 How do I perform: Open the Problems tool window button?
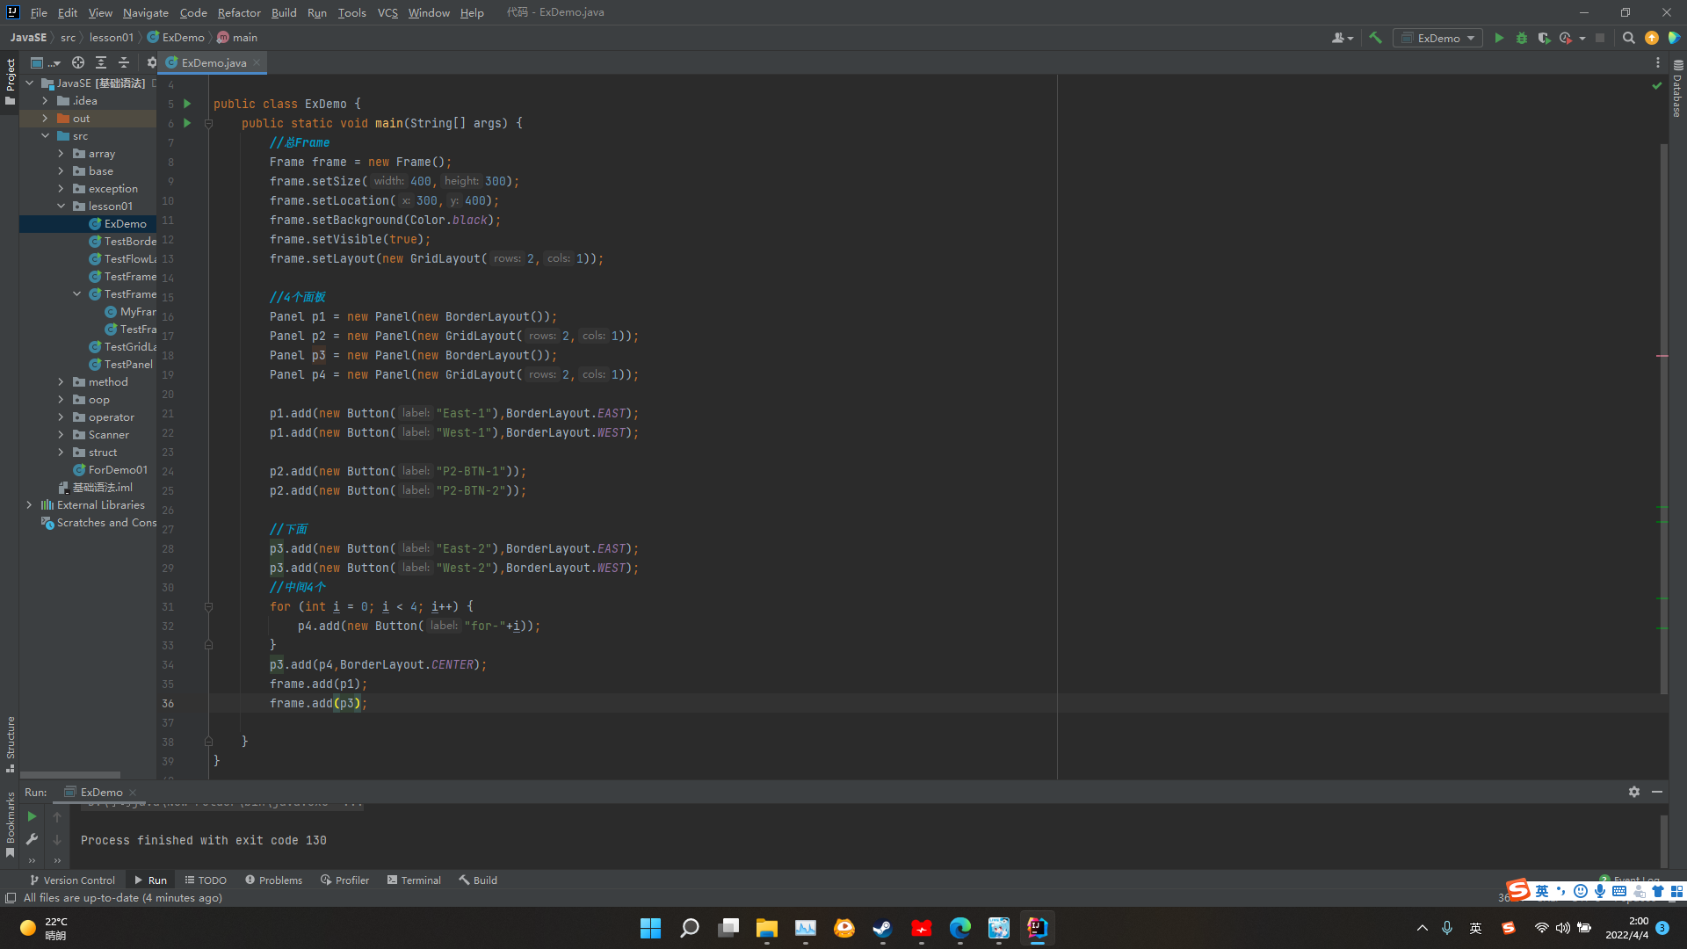[x=273, y=880]
